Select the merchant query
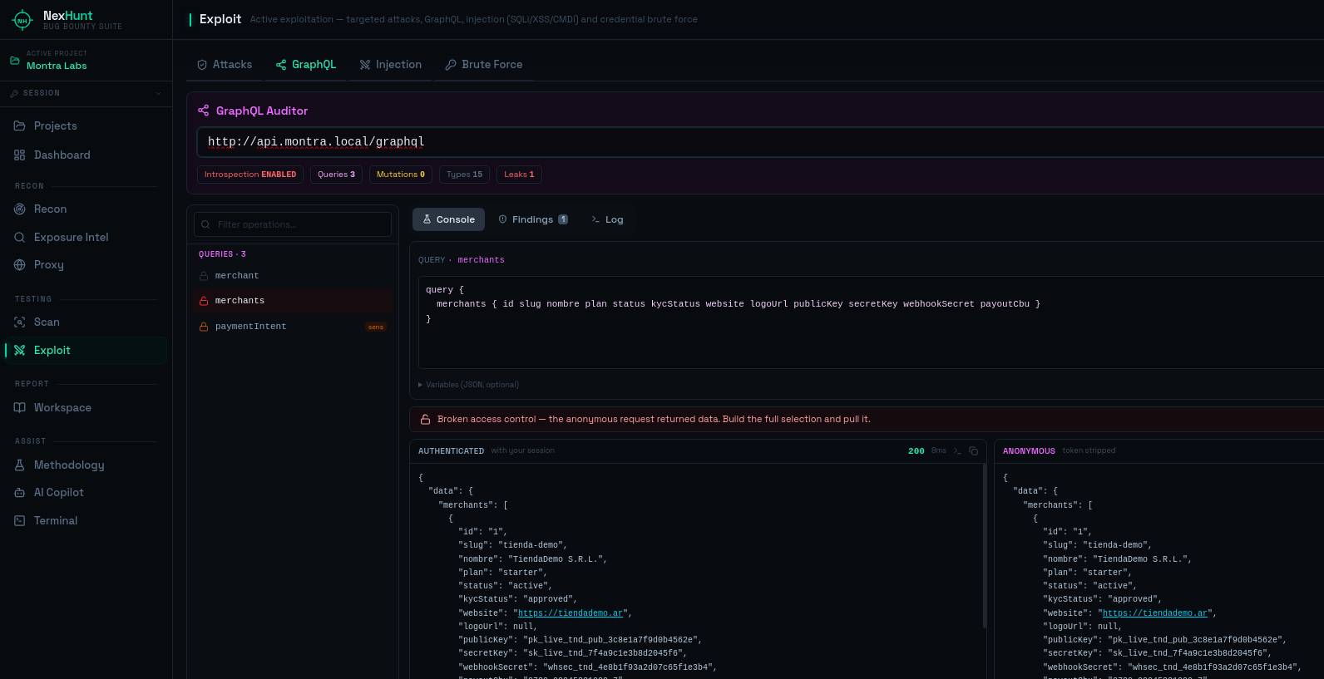Image resolution: width=1324 pixels, height=679 pixels. (x=293, y=276)
